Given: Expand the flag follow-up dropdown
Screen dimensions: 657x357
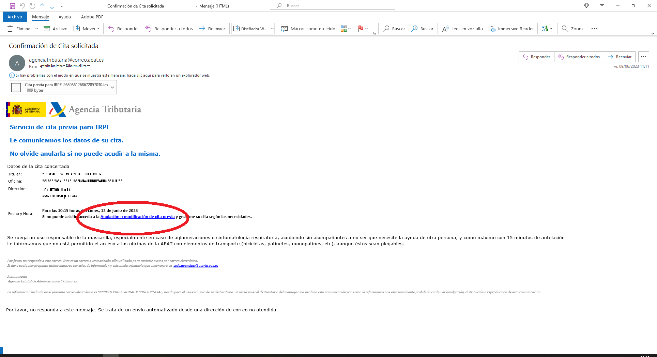Looking at the screenshot, I should pyautogui.click(x=367, y=29).
